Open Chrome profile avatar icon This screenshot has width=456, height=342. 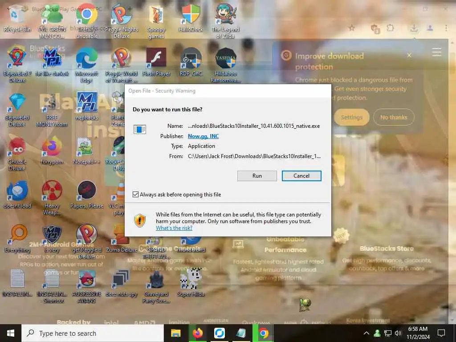(x=430, y=28)
